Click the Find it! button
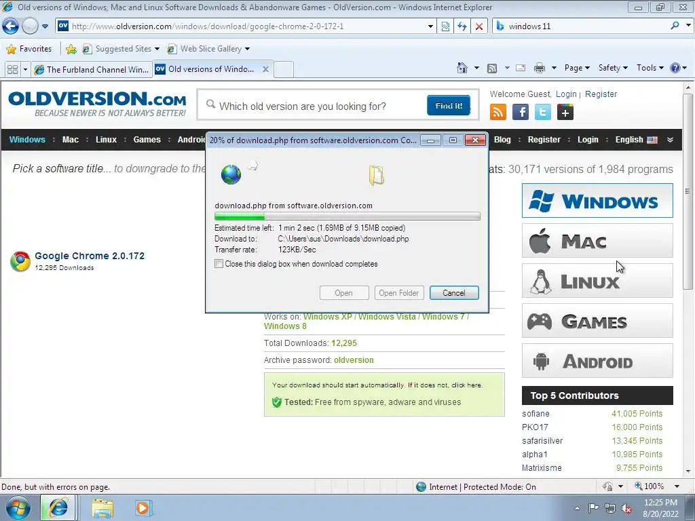The height and width of the screenshot is (521, 695). point(449,105)
